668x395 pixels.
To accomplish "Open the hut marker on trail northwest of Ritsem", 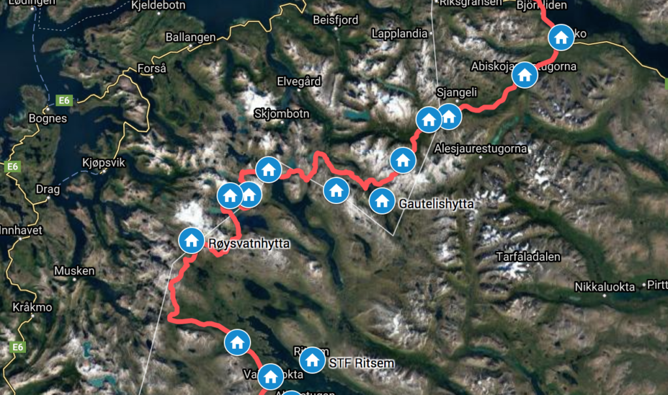I will click(x=237, y=342).
